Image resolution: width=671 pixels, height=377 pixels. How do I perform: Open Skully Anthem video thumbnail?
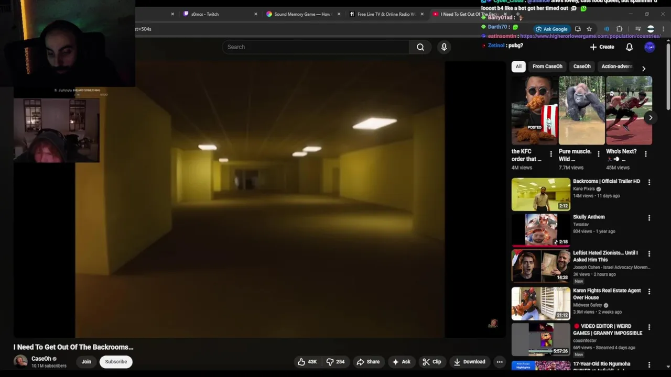[x=541, y=230]
